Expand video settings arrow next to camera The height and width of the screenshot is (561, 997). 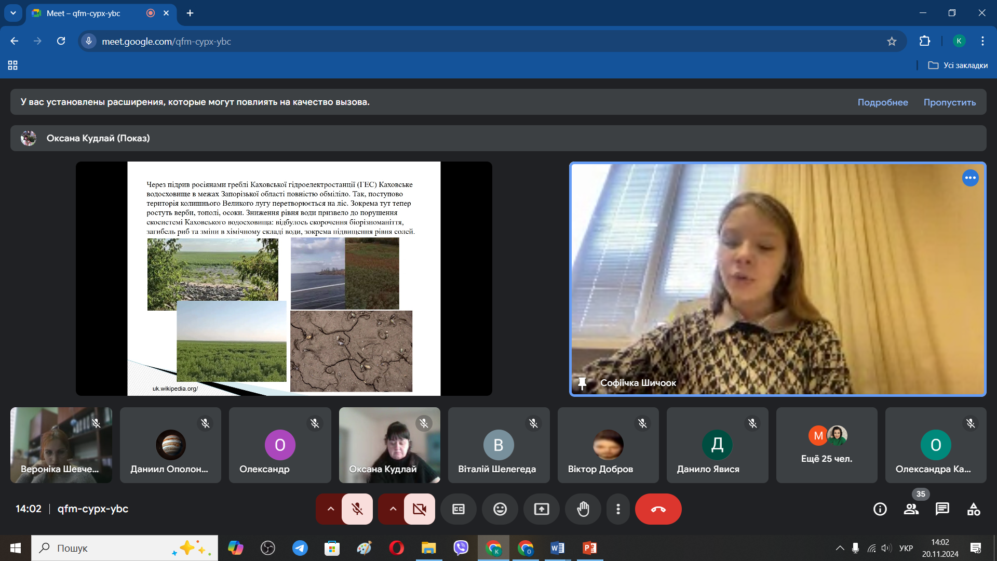[393, 509]
